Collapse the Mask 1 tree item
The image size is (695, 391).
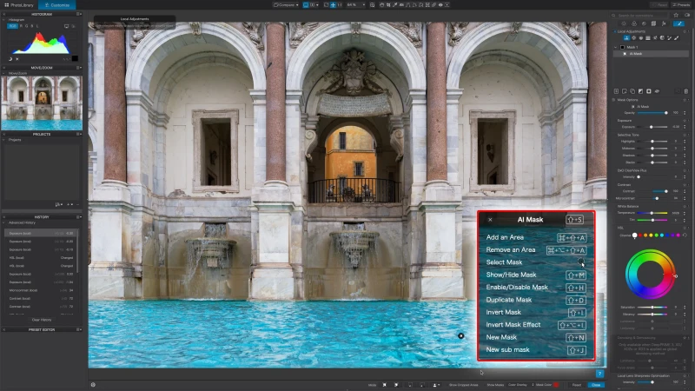[615, 47]
